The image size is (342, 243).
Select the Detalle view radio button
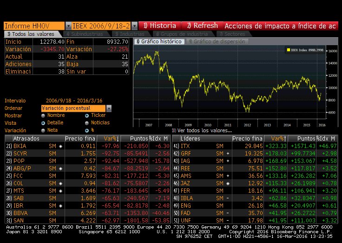point(43,123)
